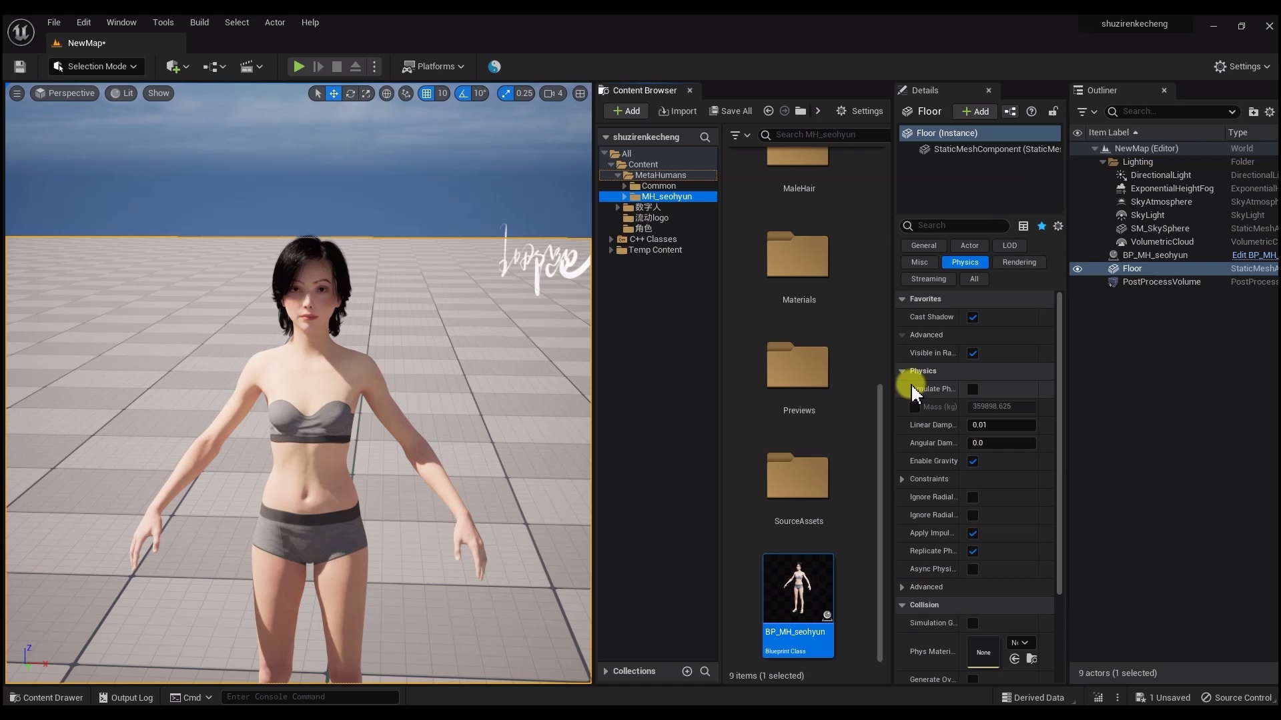Toggle visibility eye for Floor actor

(x=1078, y=269)
